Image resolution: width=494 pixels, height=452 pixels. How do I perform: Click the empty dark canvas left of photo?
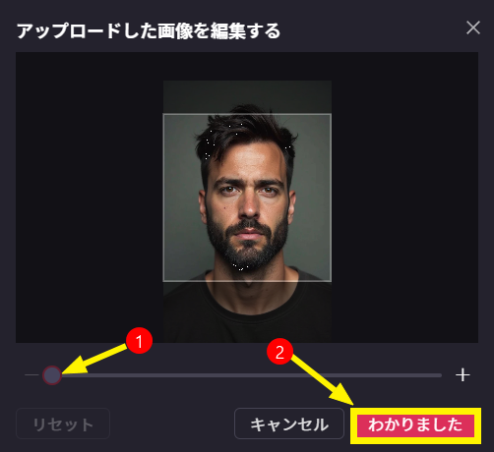click(x=90, y=198)
